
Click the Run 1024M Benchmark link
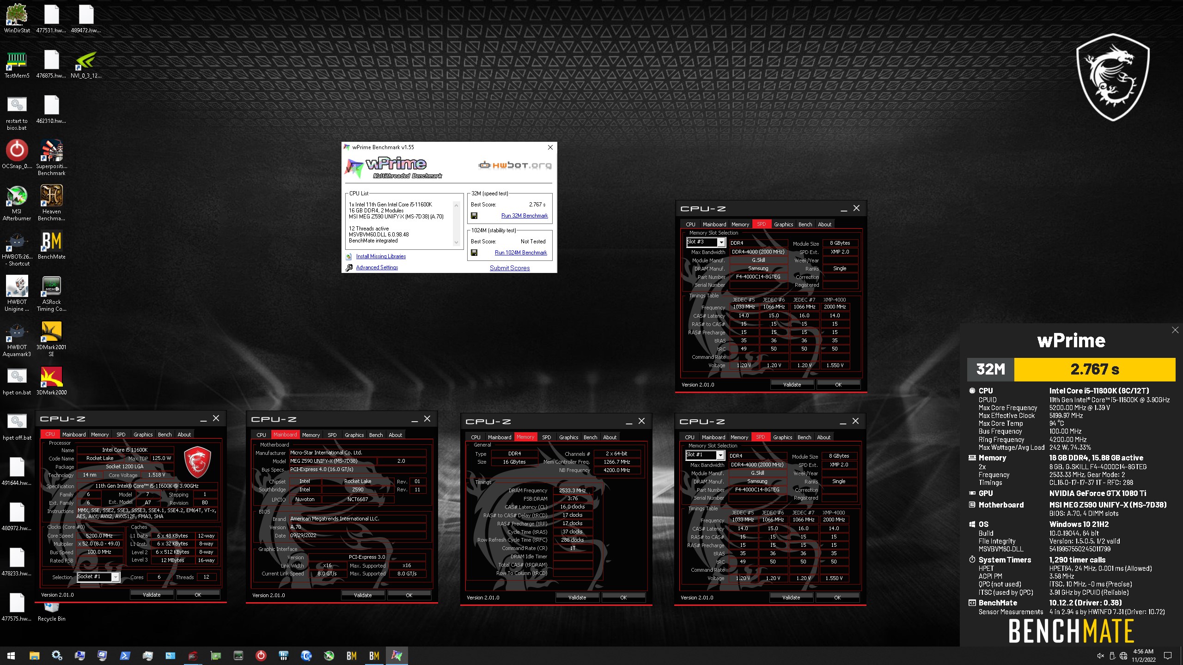(521, 253)
